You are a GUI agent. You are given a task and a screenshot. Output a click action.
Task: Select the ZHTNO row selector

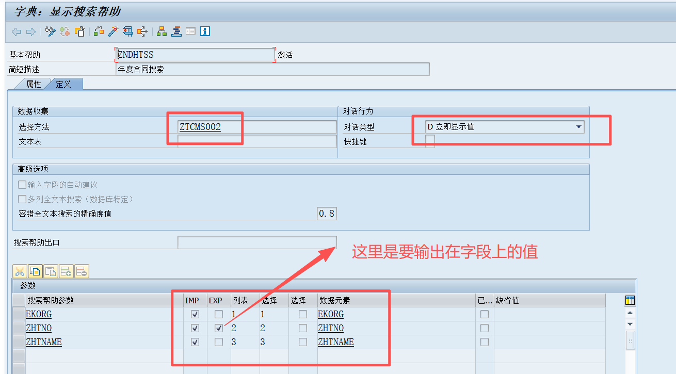(19, 328)
